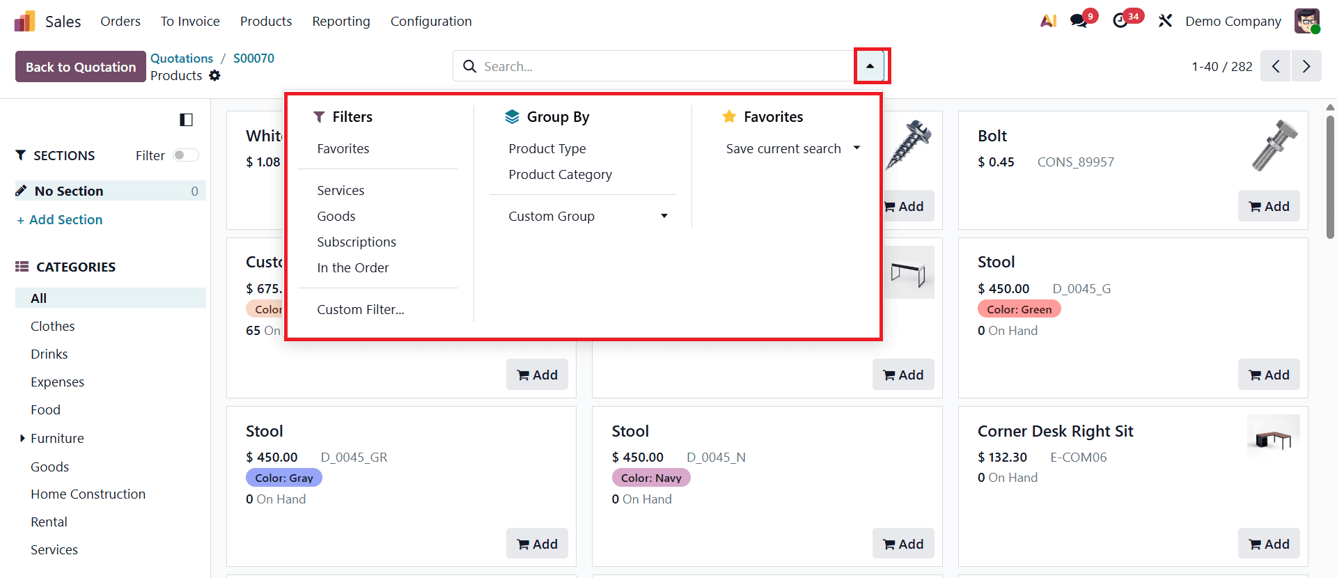Enable the Subscriptions filter
This screenshot has width=1337, height=578.
point(357,242)
